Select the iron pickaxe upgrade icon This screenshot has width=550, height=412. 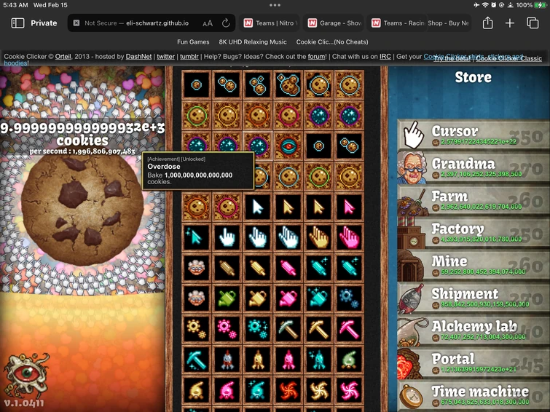(288, 328)
